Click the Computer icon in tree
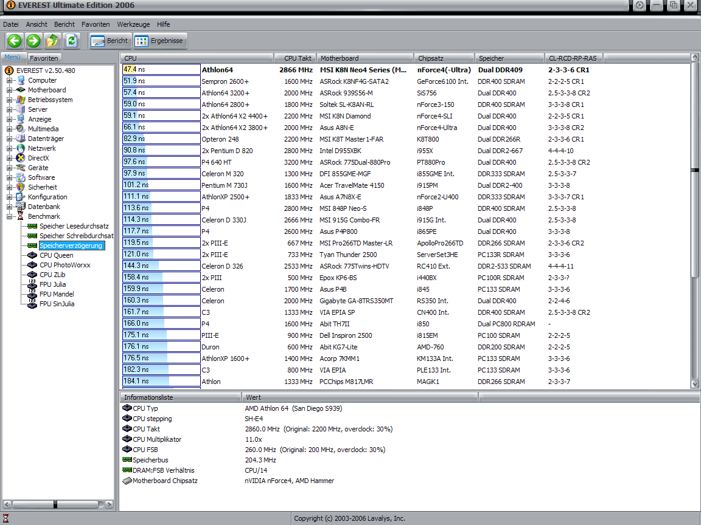The height and width of the screenshot is (525, 701). (21, 80)
